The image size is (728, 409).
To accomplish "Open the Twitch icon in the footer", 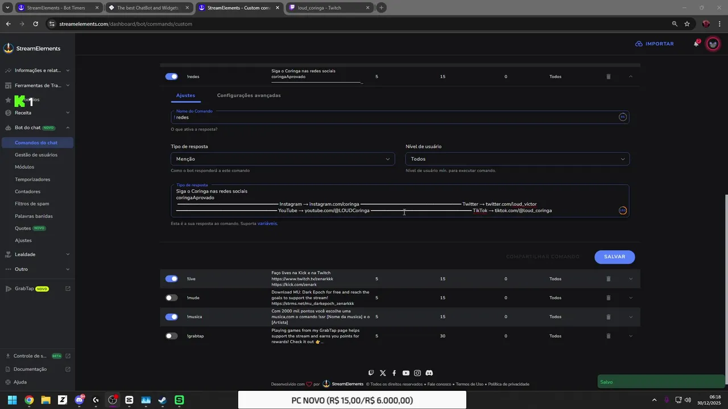I will tap(371, 373).
